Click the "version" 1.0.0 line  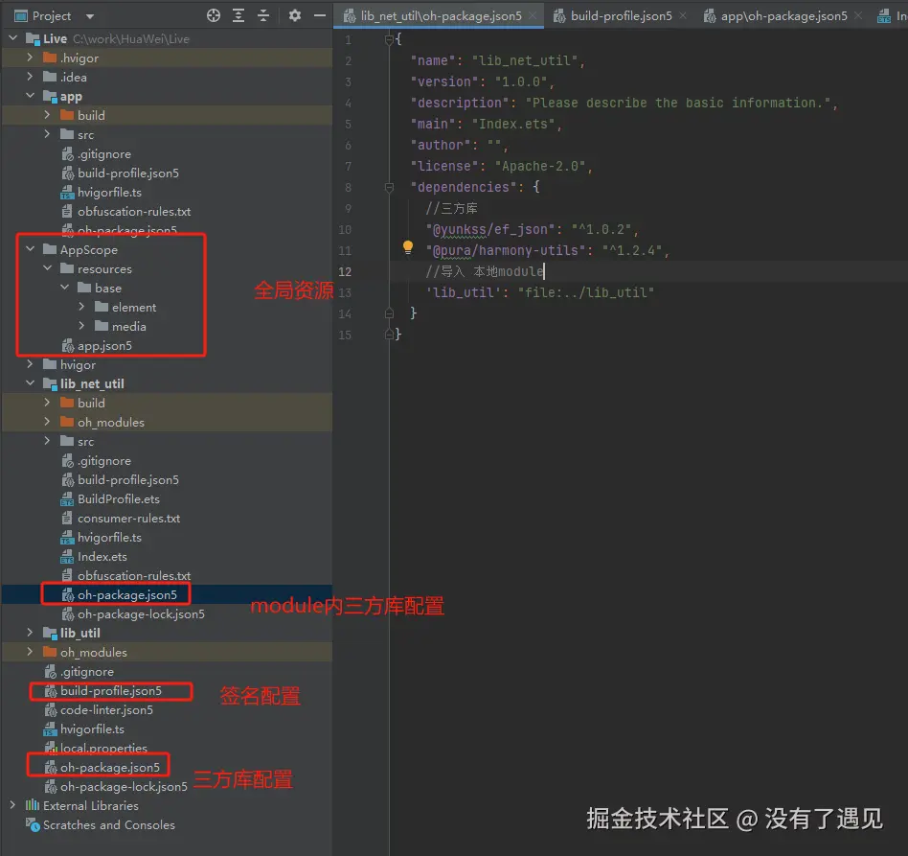483,81
